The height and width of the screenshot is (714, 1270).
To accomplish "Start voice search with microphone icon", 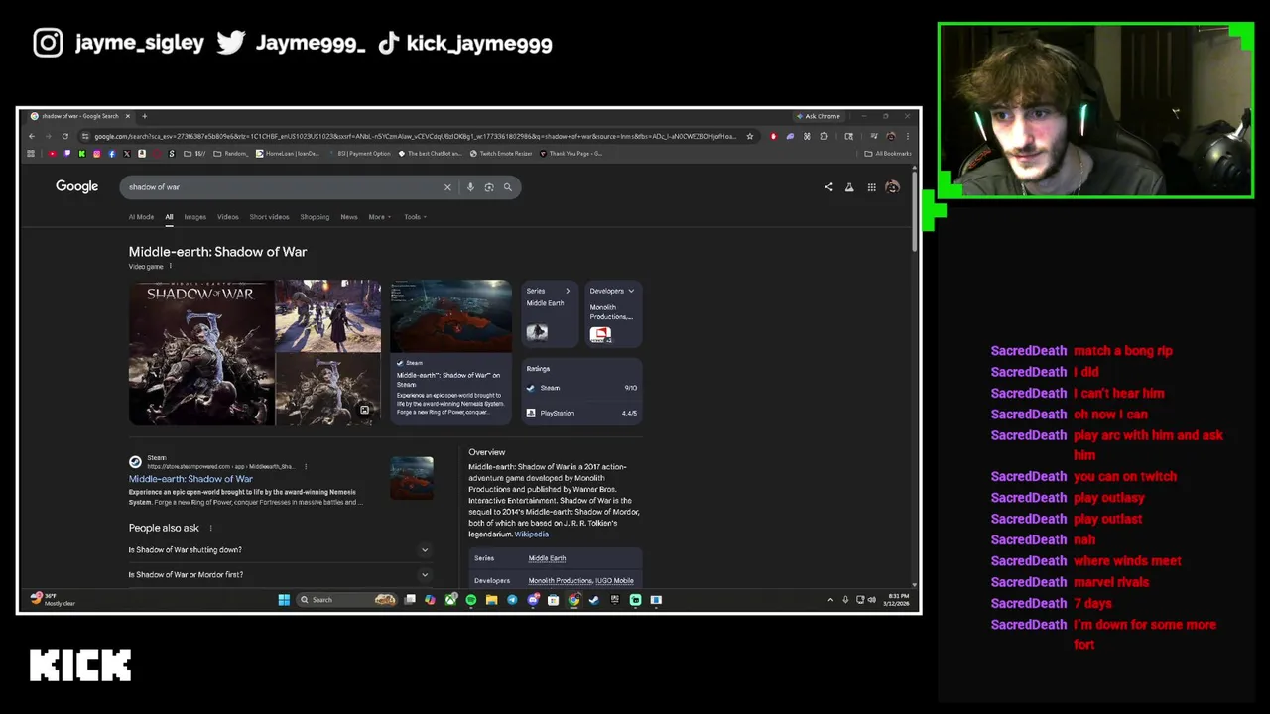I will 470,187.
